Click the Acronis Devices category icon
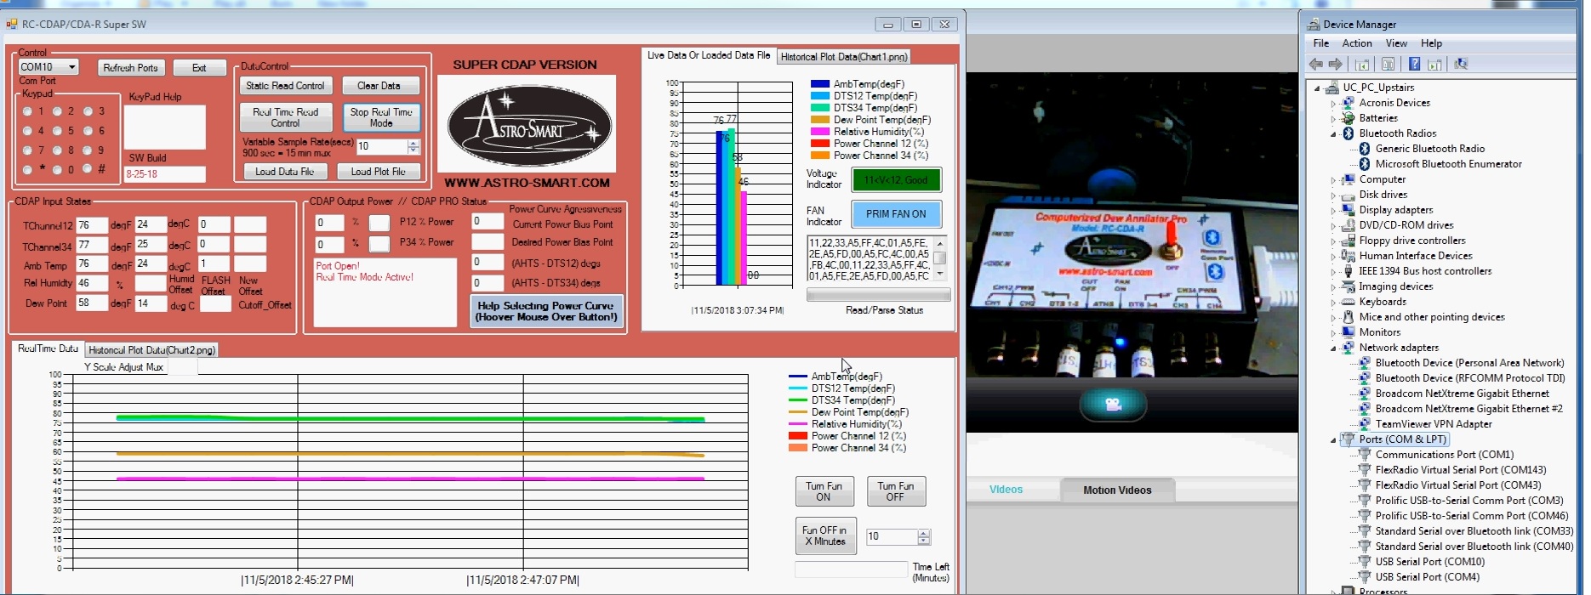This screenshot has width=1591, height=595. click(1348, 103)
